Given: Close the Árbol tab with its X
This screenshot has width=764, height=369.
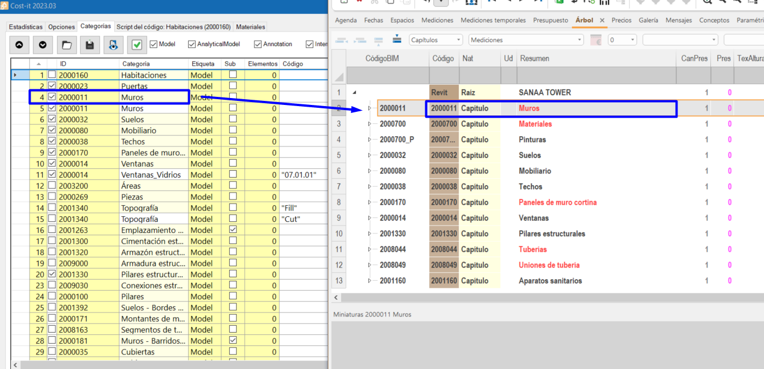Looking at the screenshot, I should point(602,20).
